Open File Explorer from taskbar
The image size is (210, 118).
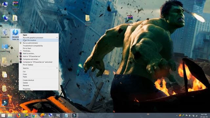10,115
